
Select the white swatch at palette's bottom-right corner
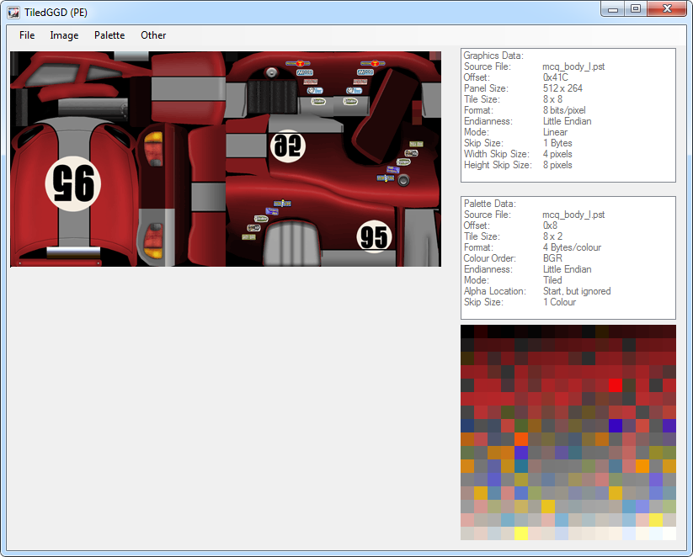pos(669,533)
